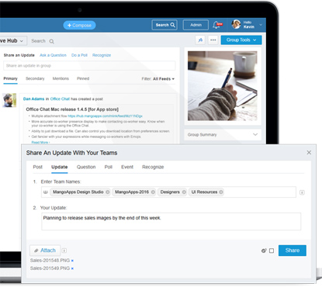Image resolution: width=322 pixels, height=287 pixels.
Task: Open Dan Adams profile link
Action: click(33, 99)
